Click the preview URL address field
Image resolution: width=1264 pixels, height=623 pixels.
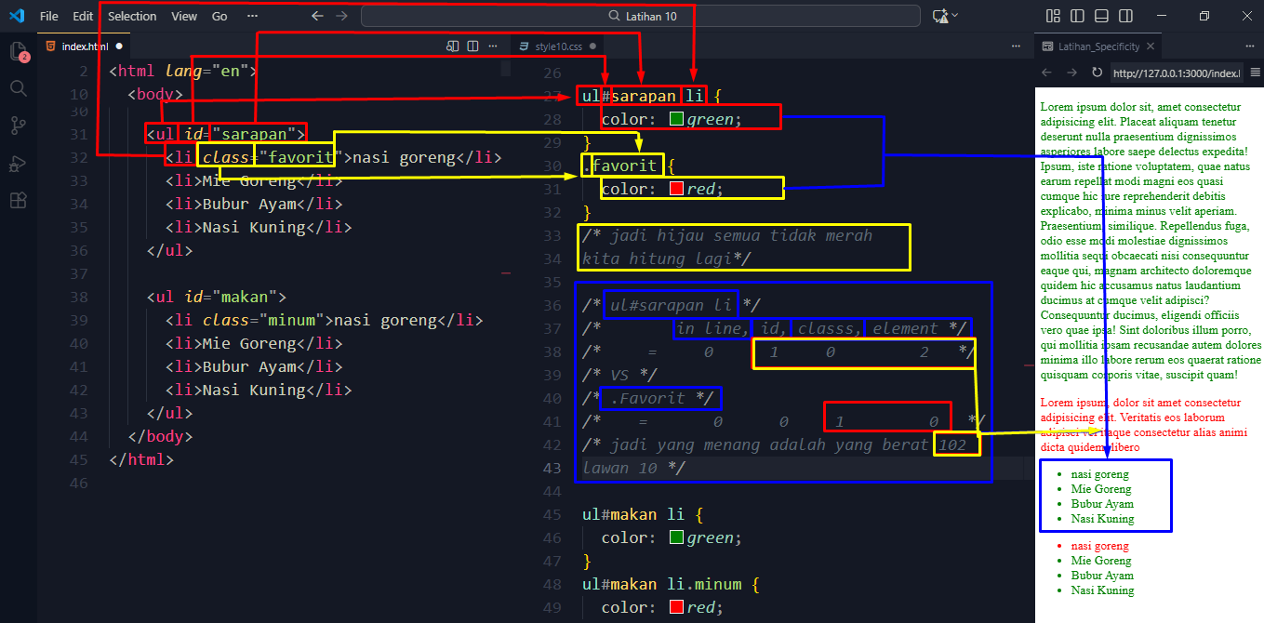click(1177, 73)
